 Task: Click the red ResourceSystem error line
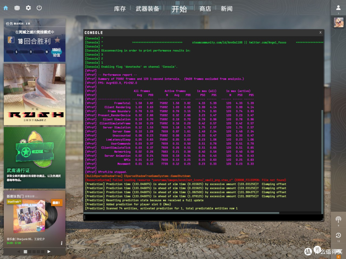tap(185, 180)
